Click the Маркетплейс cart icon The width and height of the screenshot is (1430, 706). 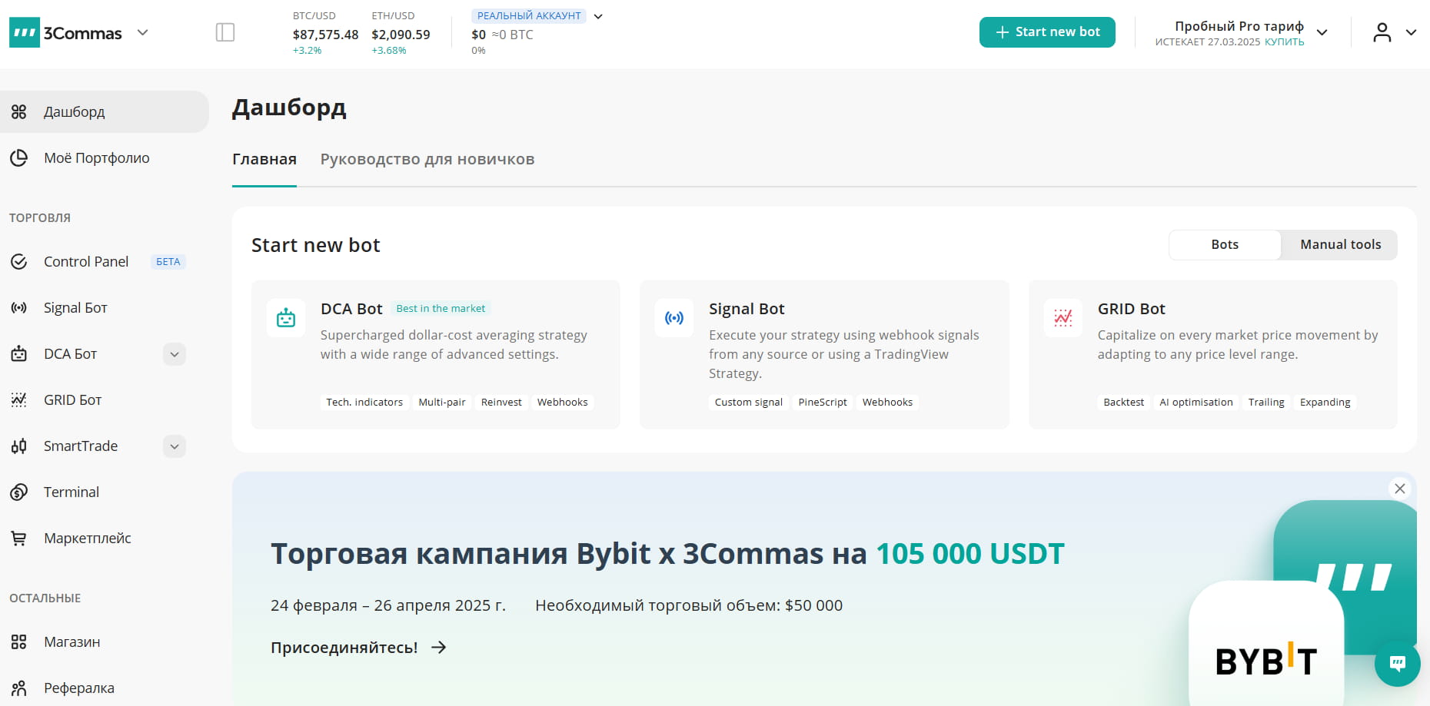pyautogui.click(x=19, y=539)
